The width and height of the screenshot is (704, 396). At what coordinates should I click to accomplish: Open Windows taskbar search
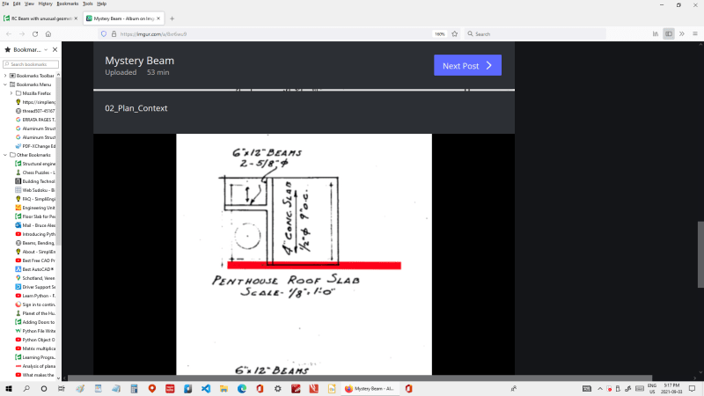(26, 389)
